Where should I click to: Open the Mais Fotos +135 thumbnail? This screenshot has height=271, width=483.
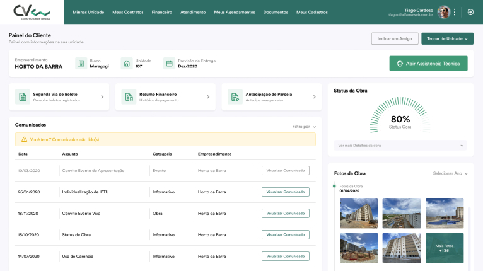(x=445, y=248)
